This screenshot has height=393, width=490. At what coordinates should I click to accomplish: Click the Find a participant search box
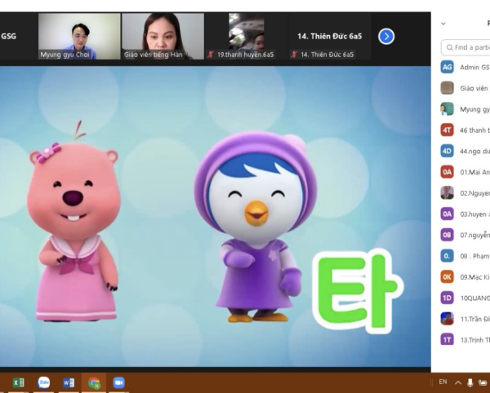(x=467, y=47)
